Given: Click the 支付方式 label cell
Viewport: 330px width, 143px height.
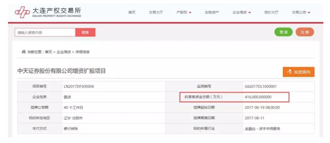Looking at the screenshot, I should [x=40, y=128].
